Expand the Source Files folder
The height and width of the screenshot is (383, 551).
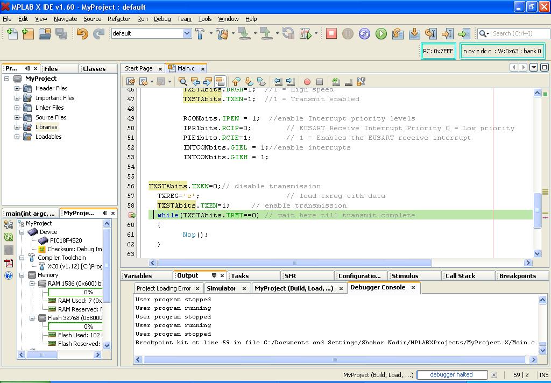pos(17,117)
